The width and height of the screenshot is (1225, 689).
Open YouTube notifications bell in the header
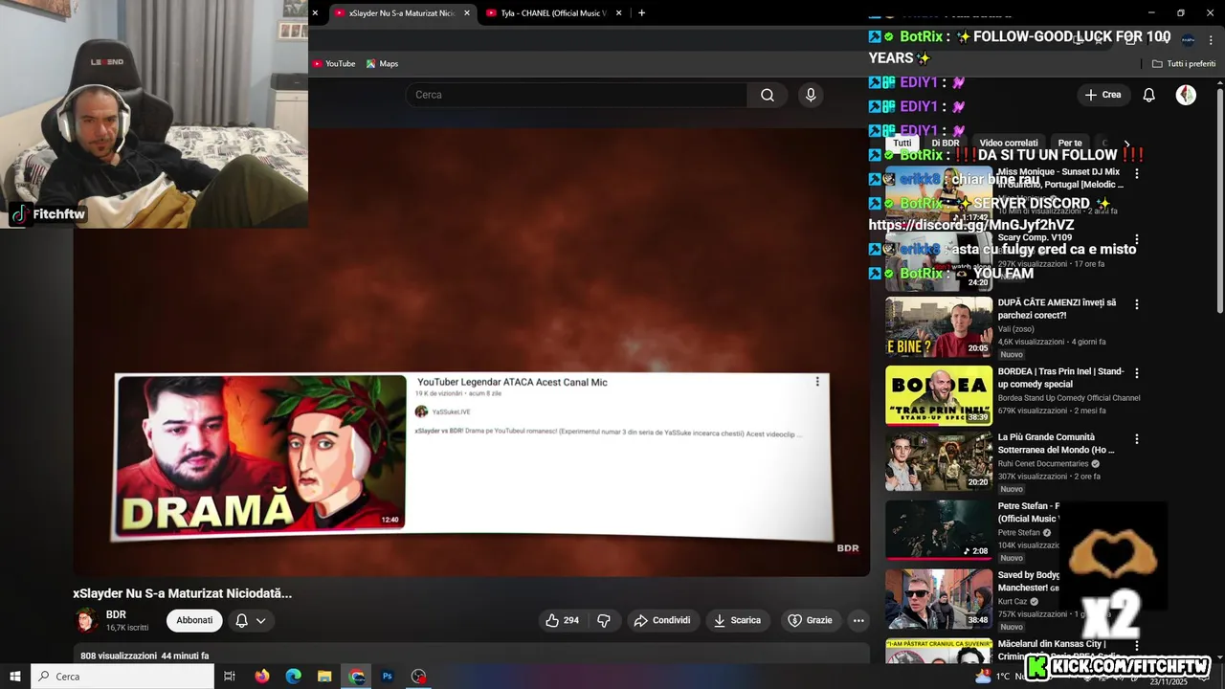[x=1149, y=95]
